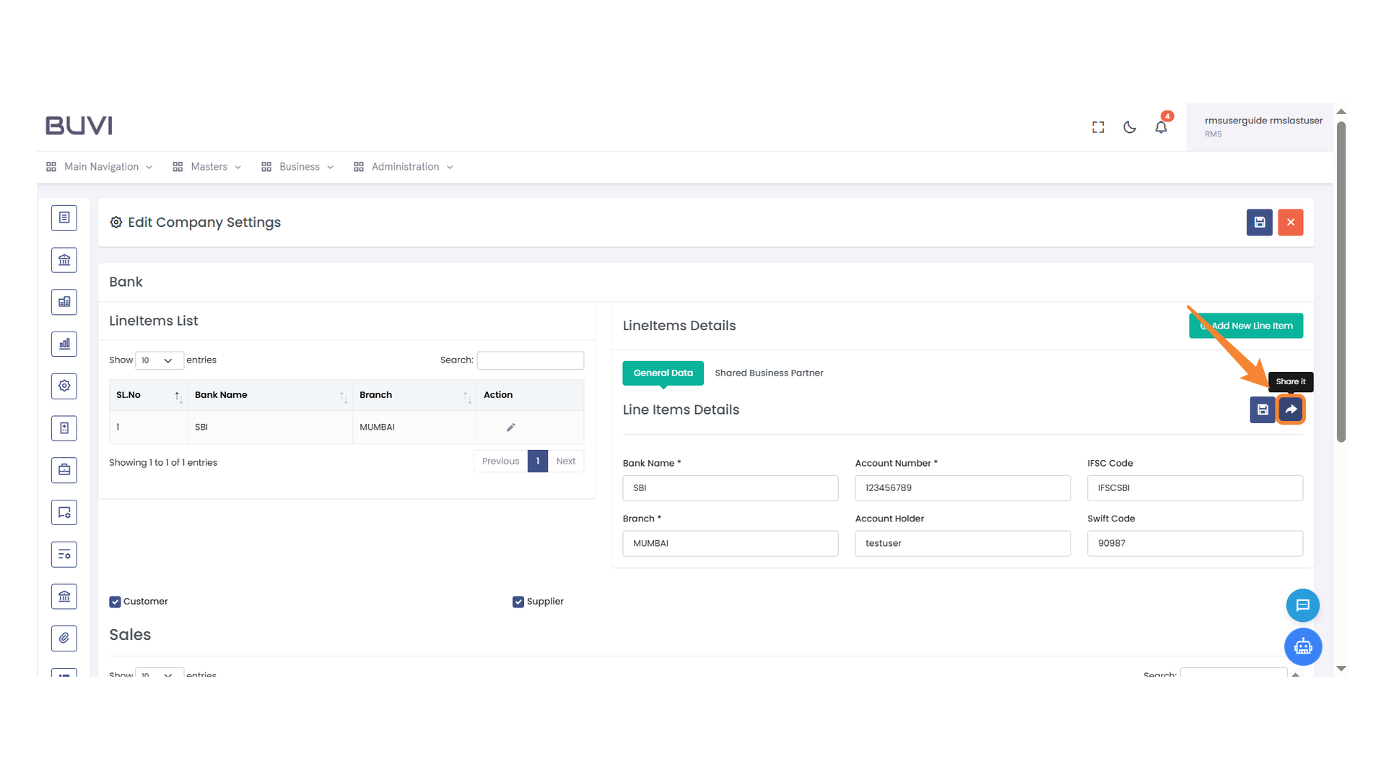Click the pencil edit icon for SBI row
Viewport: 1386px width, 780px height.
tap(510, 428)
